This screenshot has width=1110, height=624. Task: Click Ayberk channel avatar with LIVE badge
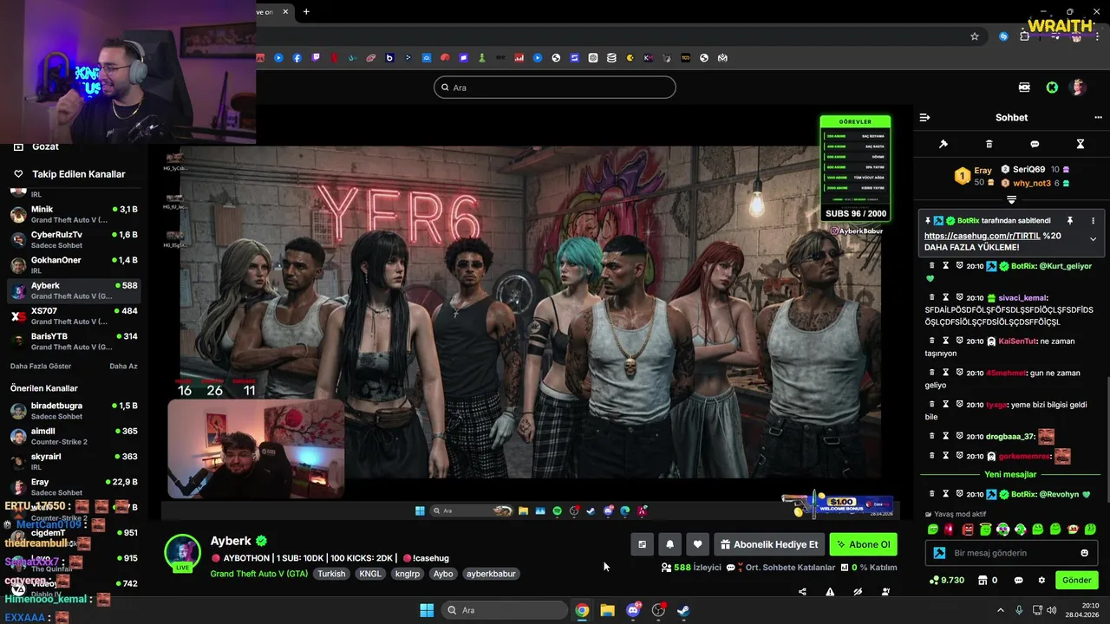(182, 553)
